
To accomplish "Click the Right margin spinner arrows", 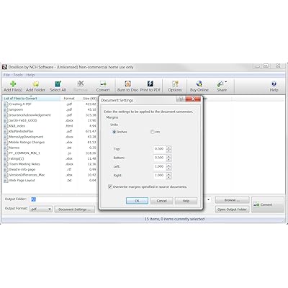I will tap(168, 176).
